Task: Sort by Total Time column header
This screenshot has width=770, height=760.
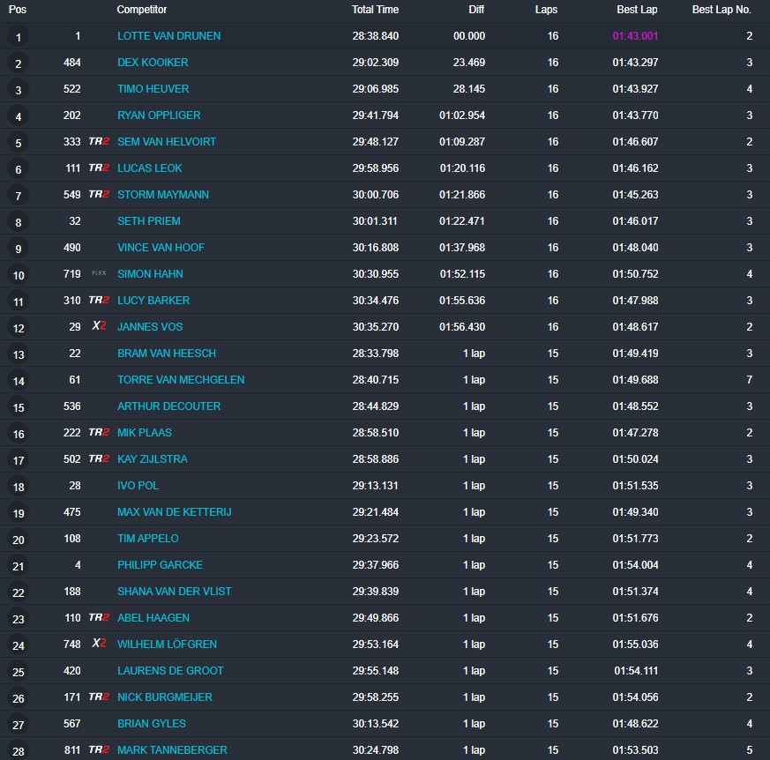Action: point(375,10)
